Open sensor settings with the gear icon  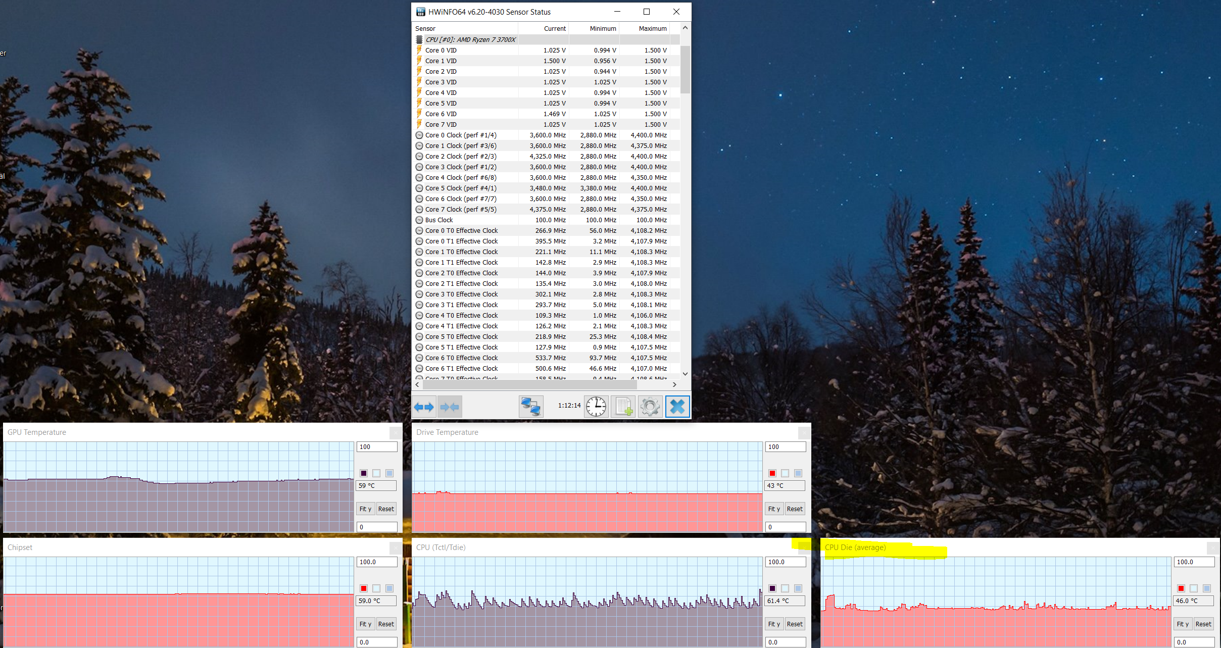pyautogui.click(x=650, y=407)
